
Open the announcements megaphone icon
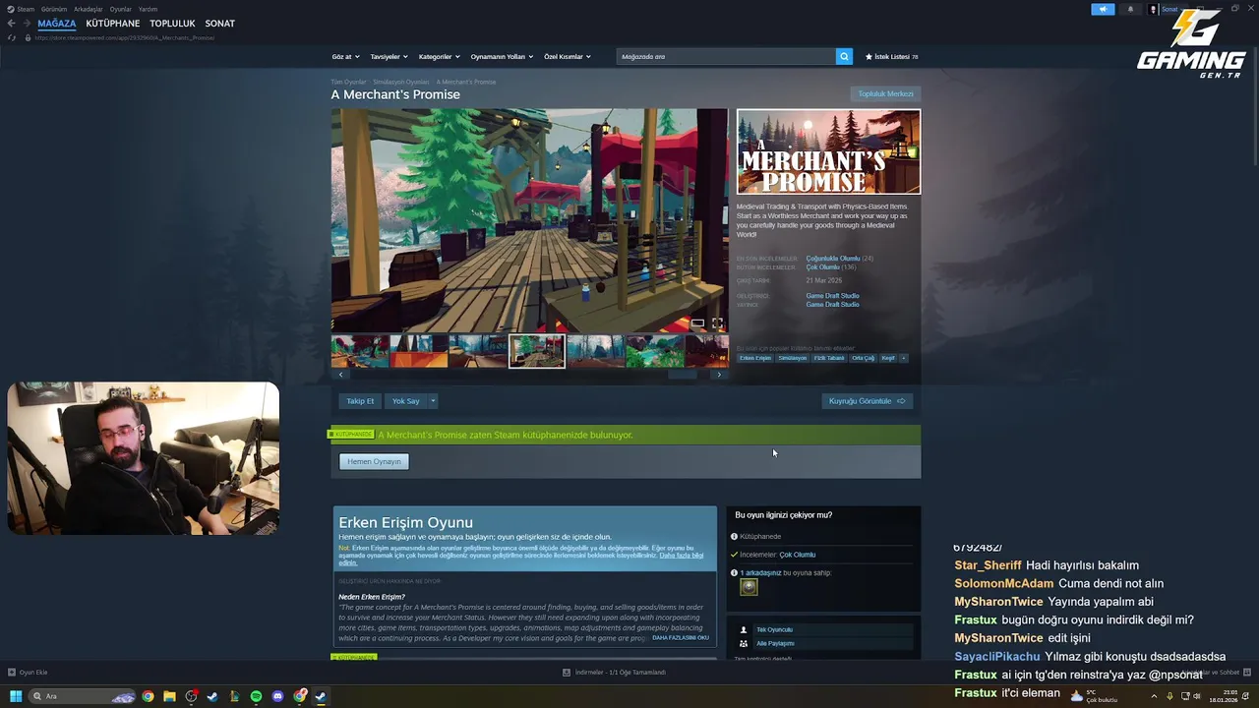coord(1103,9)
